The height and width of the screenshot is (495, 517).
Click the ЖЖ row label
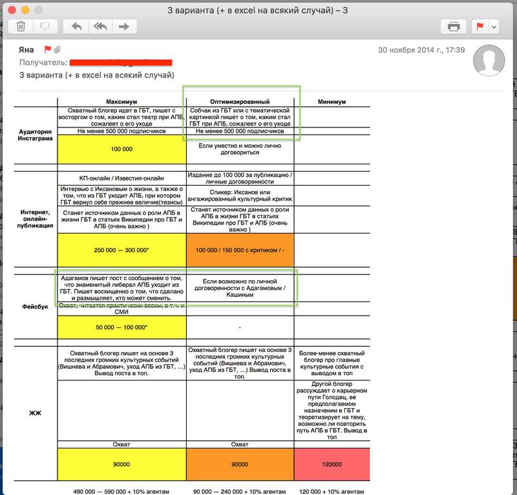tap(36, 413)
